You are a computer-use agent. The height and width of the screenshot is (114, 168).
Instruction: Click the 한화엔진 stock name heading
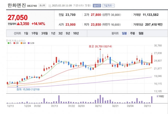(x=17, y=5)
